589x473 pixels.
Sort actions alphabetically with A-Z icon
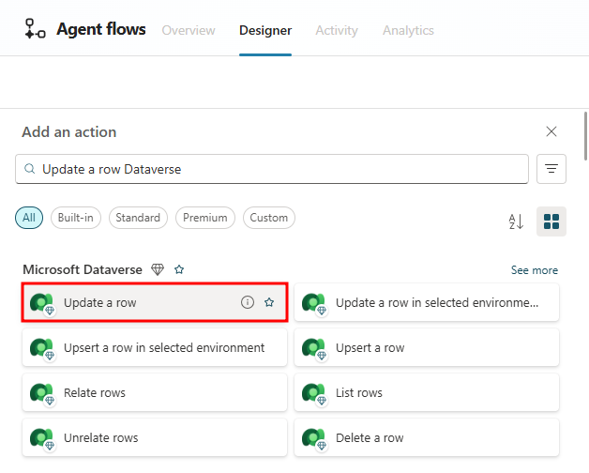click(x=516, y=221)
